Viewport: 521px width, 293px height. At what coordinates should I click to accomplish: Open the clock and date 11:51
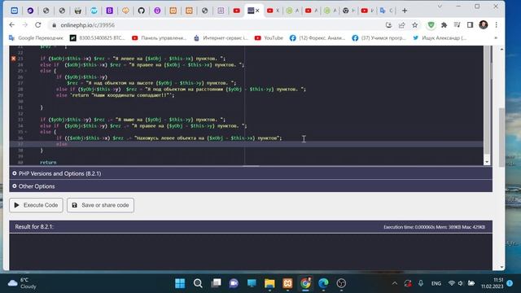(492, 283)
